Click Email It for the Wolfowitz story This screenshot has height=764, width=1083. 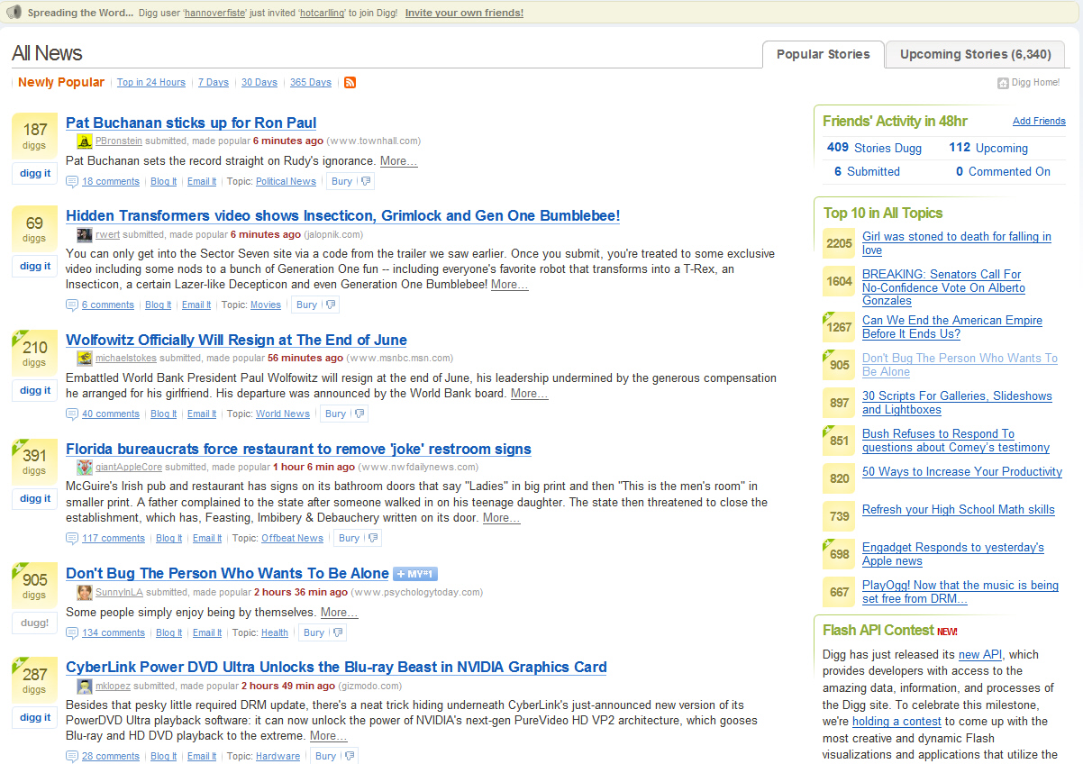[x=202, y=414]
